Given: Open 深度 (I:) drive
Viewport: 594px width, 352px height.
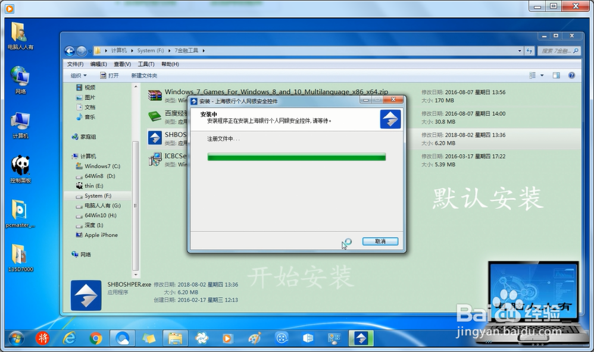Looking at the screenshot, I should pyautogui.click(x=89, y=225).
